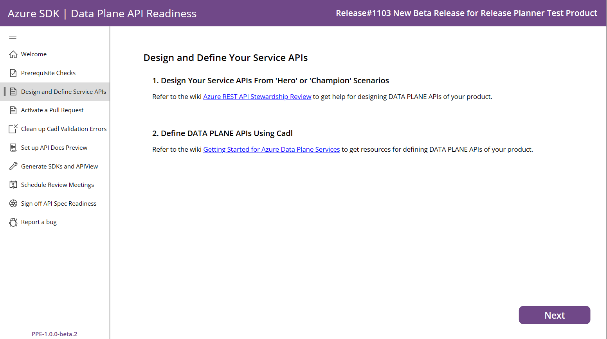Select the Activate a Pull Request icon
This screenshot has width=607, height=339.
coord(13,110)
